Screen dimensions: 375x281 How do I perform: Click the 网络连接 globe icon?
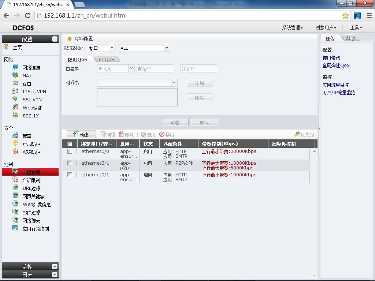point(15,67)
